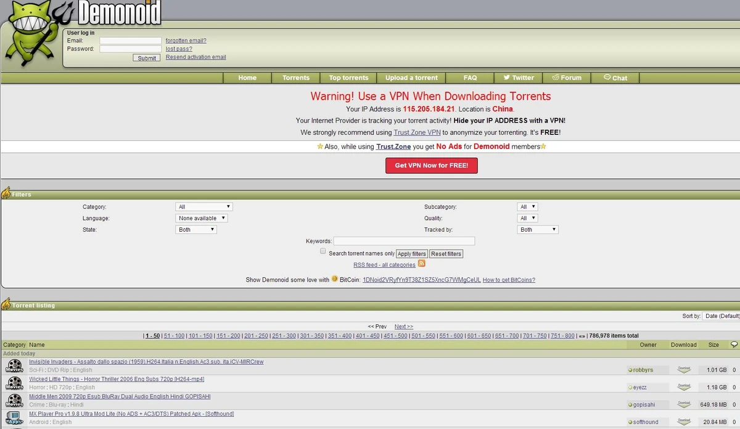Click the lost pass link

click(x=179, y=49)
